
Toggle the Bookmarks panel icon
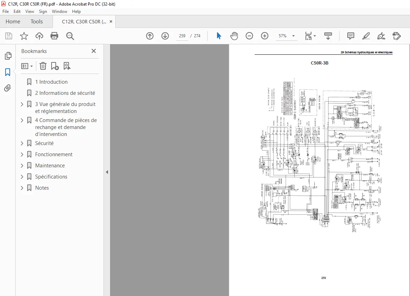[8, 72]
